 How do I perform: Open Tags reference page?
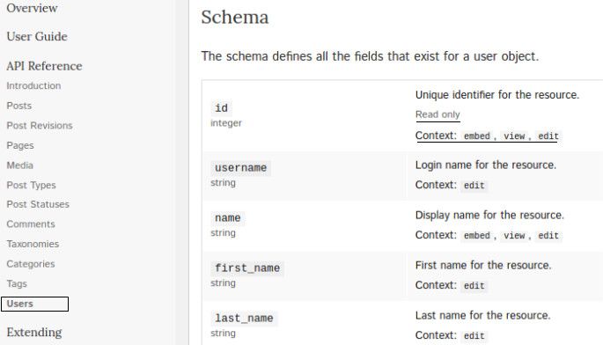[x=17, y=284]
